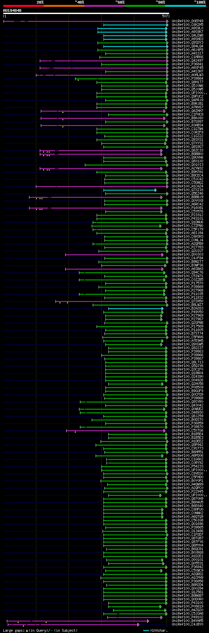Open hit UniRef100_Q9SDY3

click(187, 42)
